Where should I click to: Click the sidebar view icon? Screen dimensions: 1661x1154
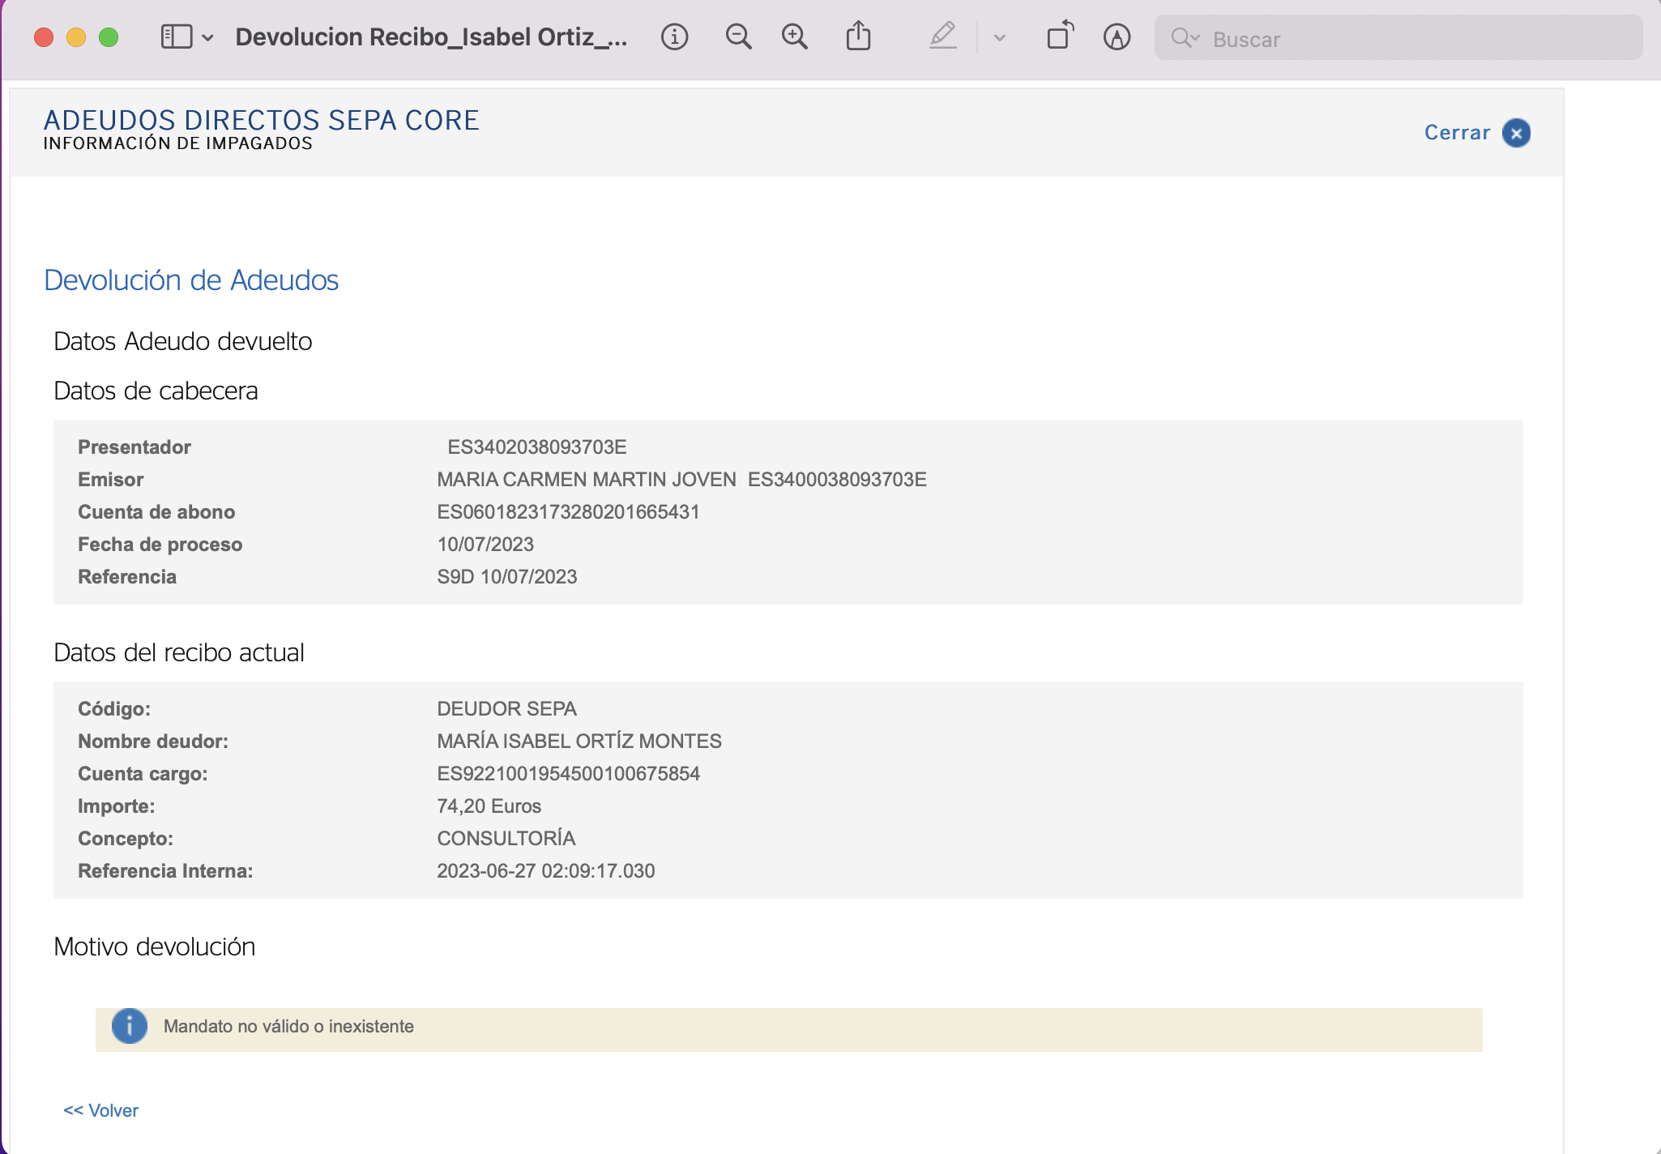[x=177, y=37]
